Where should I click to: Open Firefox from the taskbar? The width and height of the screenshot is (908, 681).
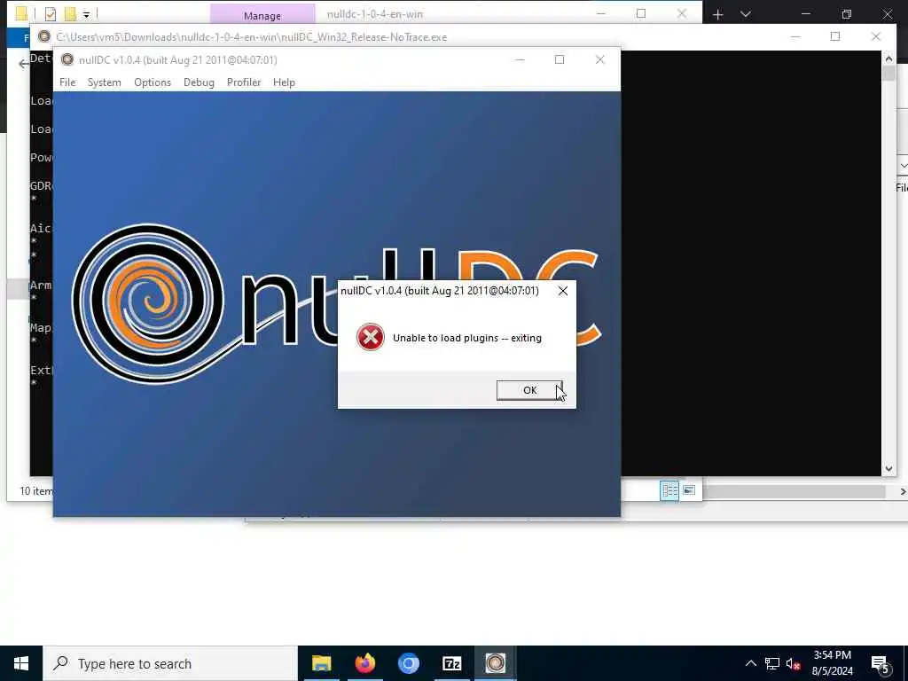point(364,663)
